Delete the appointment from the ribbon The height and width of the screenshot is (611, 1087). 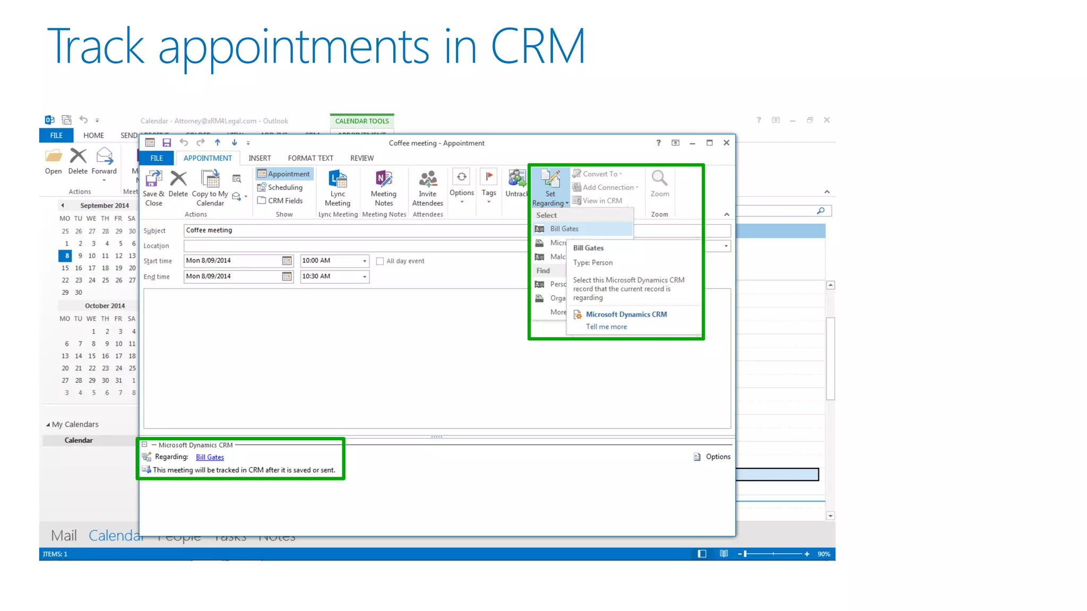[x=178, y=184]
